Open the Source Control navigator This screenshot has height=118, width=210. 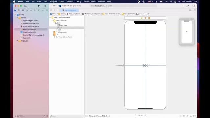point(19,10)
